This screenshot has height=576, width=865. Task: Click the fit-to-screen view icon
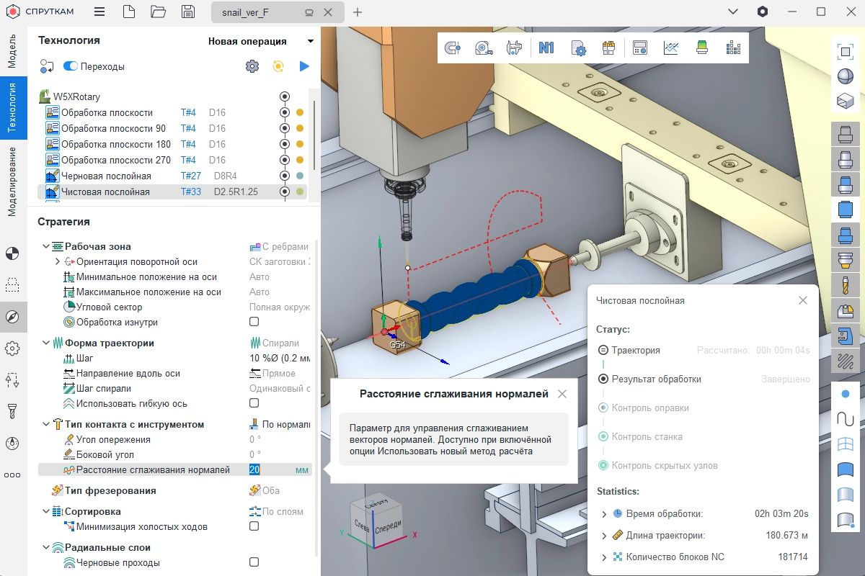point(845,51)
